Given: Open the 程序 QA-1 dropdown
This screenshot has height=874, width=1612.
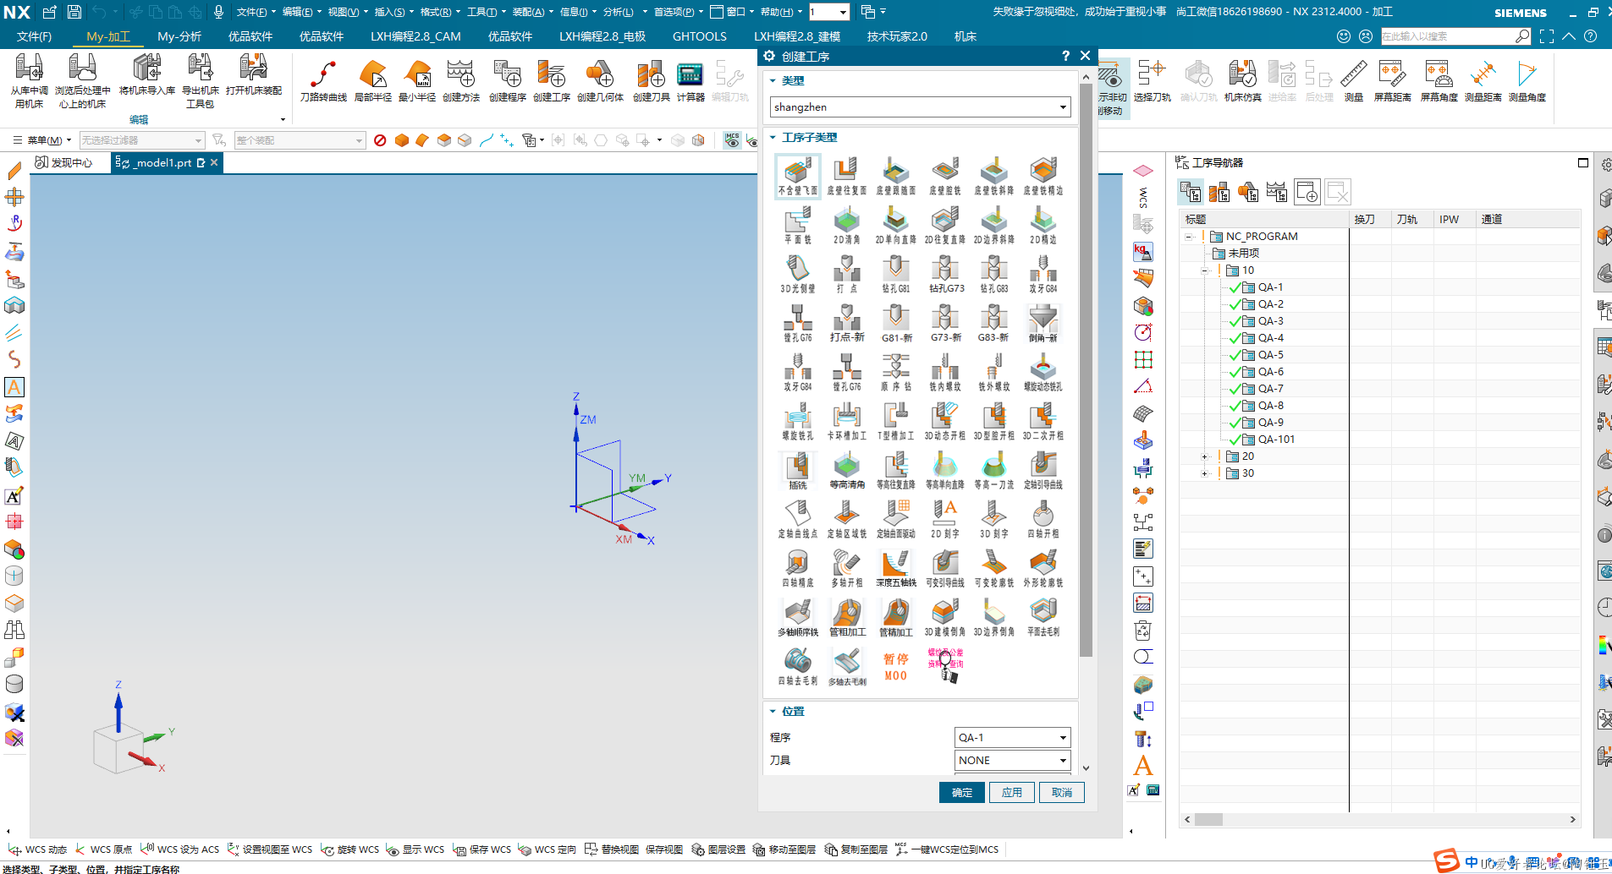Looking at the screenshot, I should [1012, 738].
